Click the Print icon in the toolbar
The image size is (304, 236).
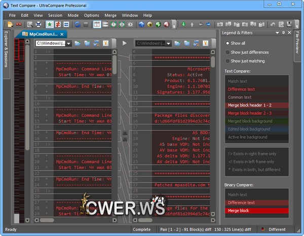(x=39, y=24)
